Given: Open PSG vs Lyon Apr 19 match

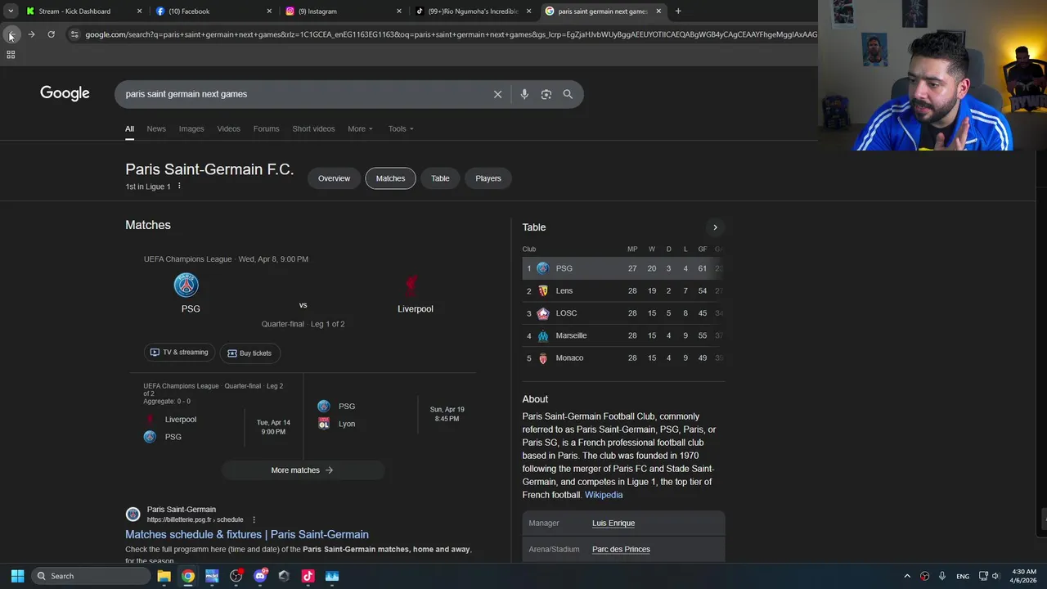Looking at the screenshot, I should [390, 415].
